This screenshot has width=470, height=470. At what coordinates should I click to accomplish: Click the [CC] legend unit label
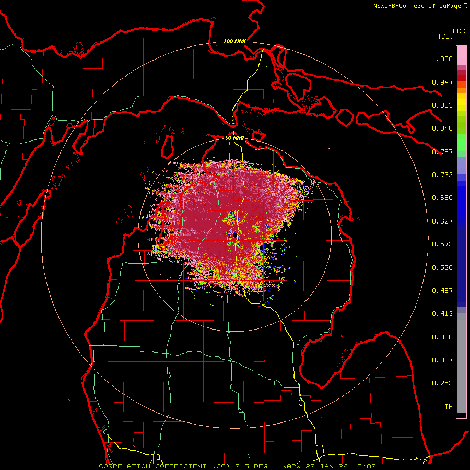click(x=445, y=36)
